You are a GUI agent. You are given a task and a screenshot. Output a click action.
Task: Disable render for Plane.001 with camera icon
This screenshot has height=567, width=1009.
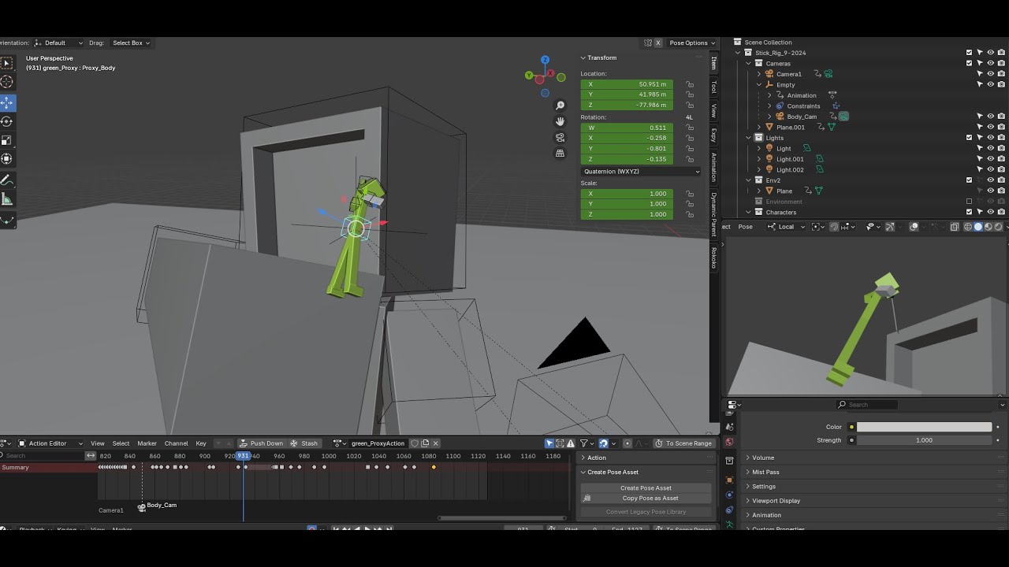click(1001, 128)
